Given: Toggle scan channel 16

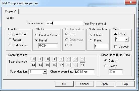Looking at the screenshot, I should click(x=54, y=65).
